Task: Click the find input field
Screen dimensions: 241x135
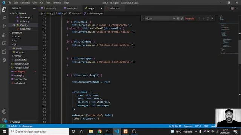Action: (x=158, y=18)
